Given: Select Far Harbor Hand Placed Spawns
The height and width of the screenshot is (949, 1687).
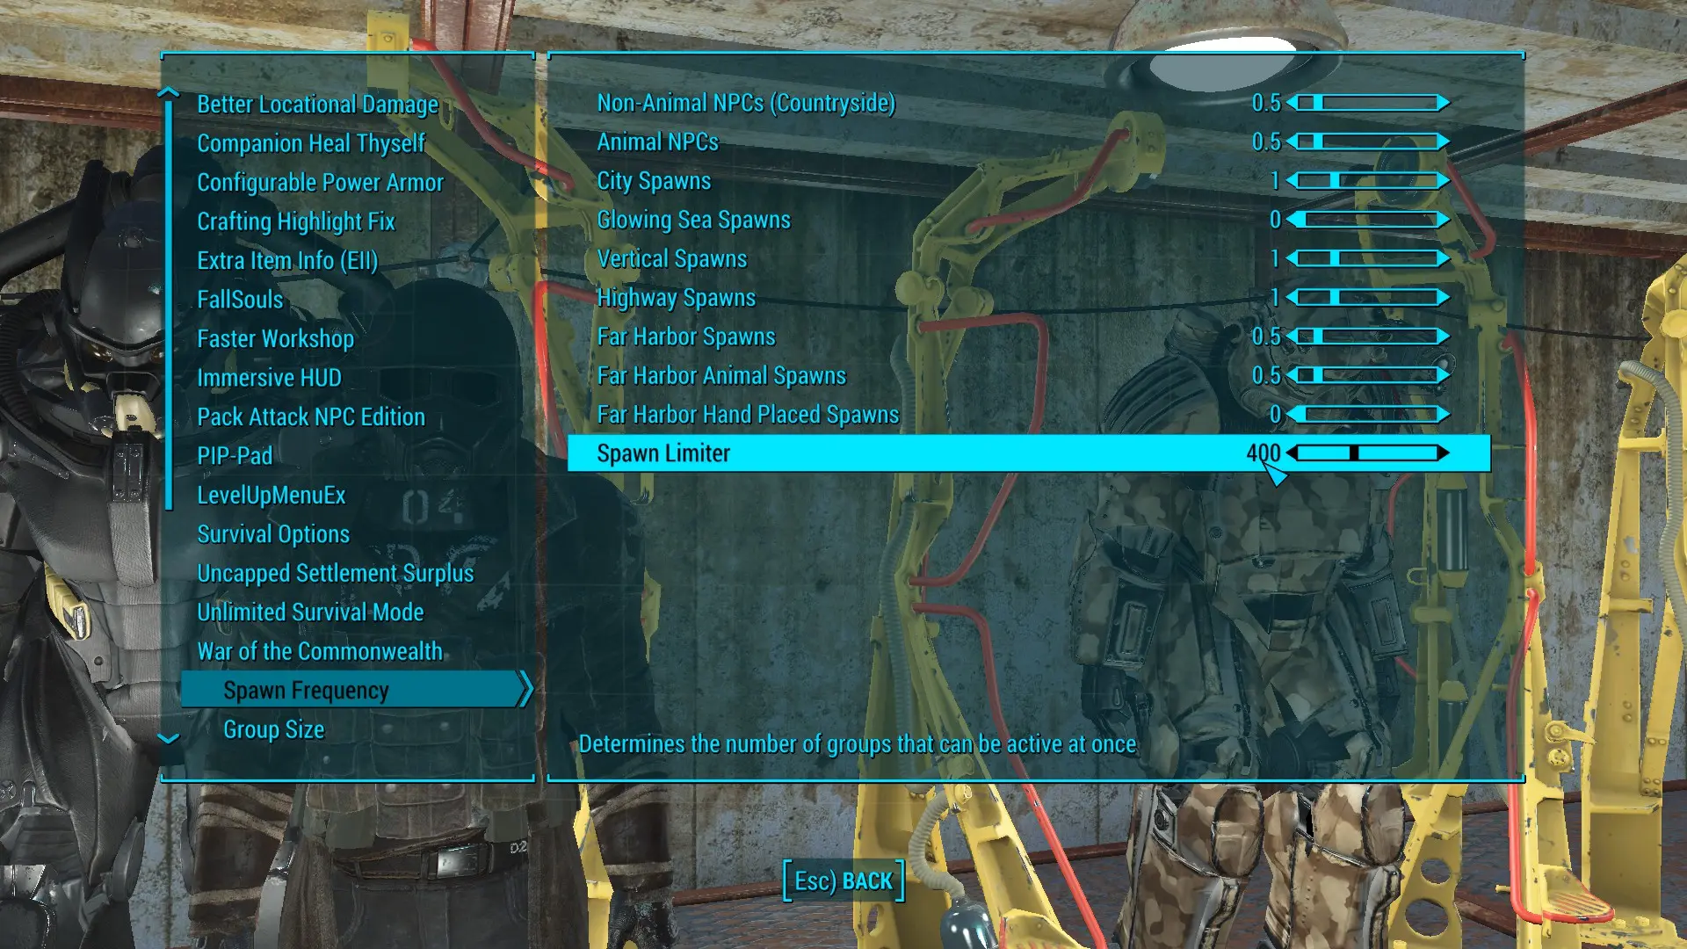Looking at the screenshot, I should click(748, 414).
